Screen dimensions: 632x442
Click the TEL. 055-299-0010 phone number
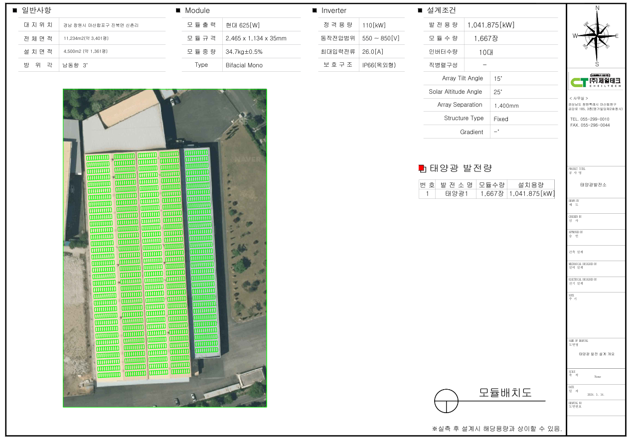pyautogui.click(x=589, y=120)
